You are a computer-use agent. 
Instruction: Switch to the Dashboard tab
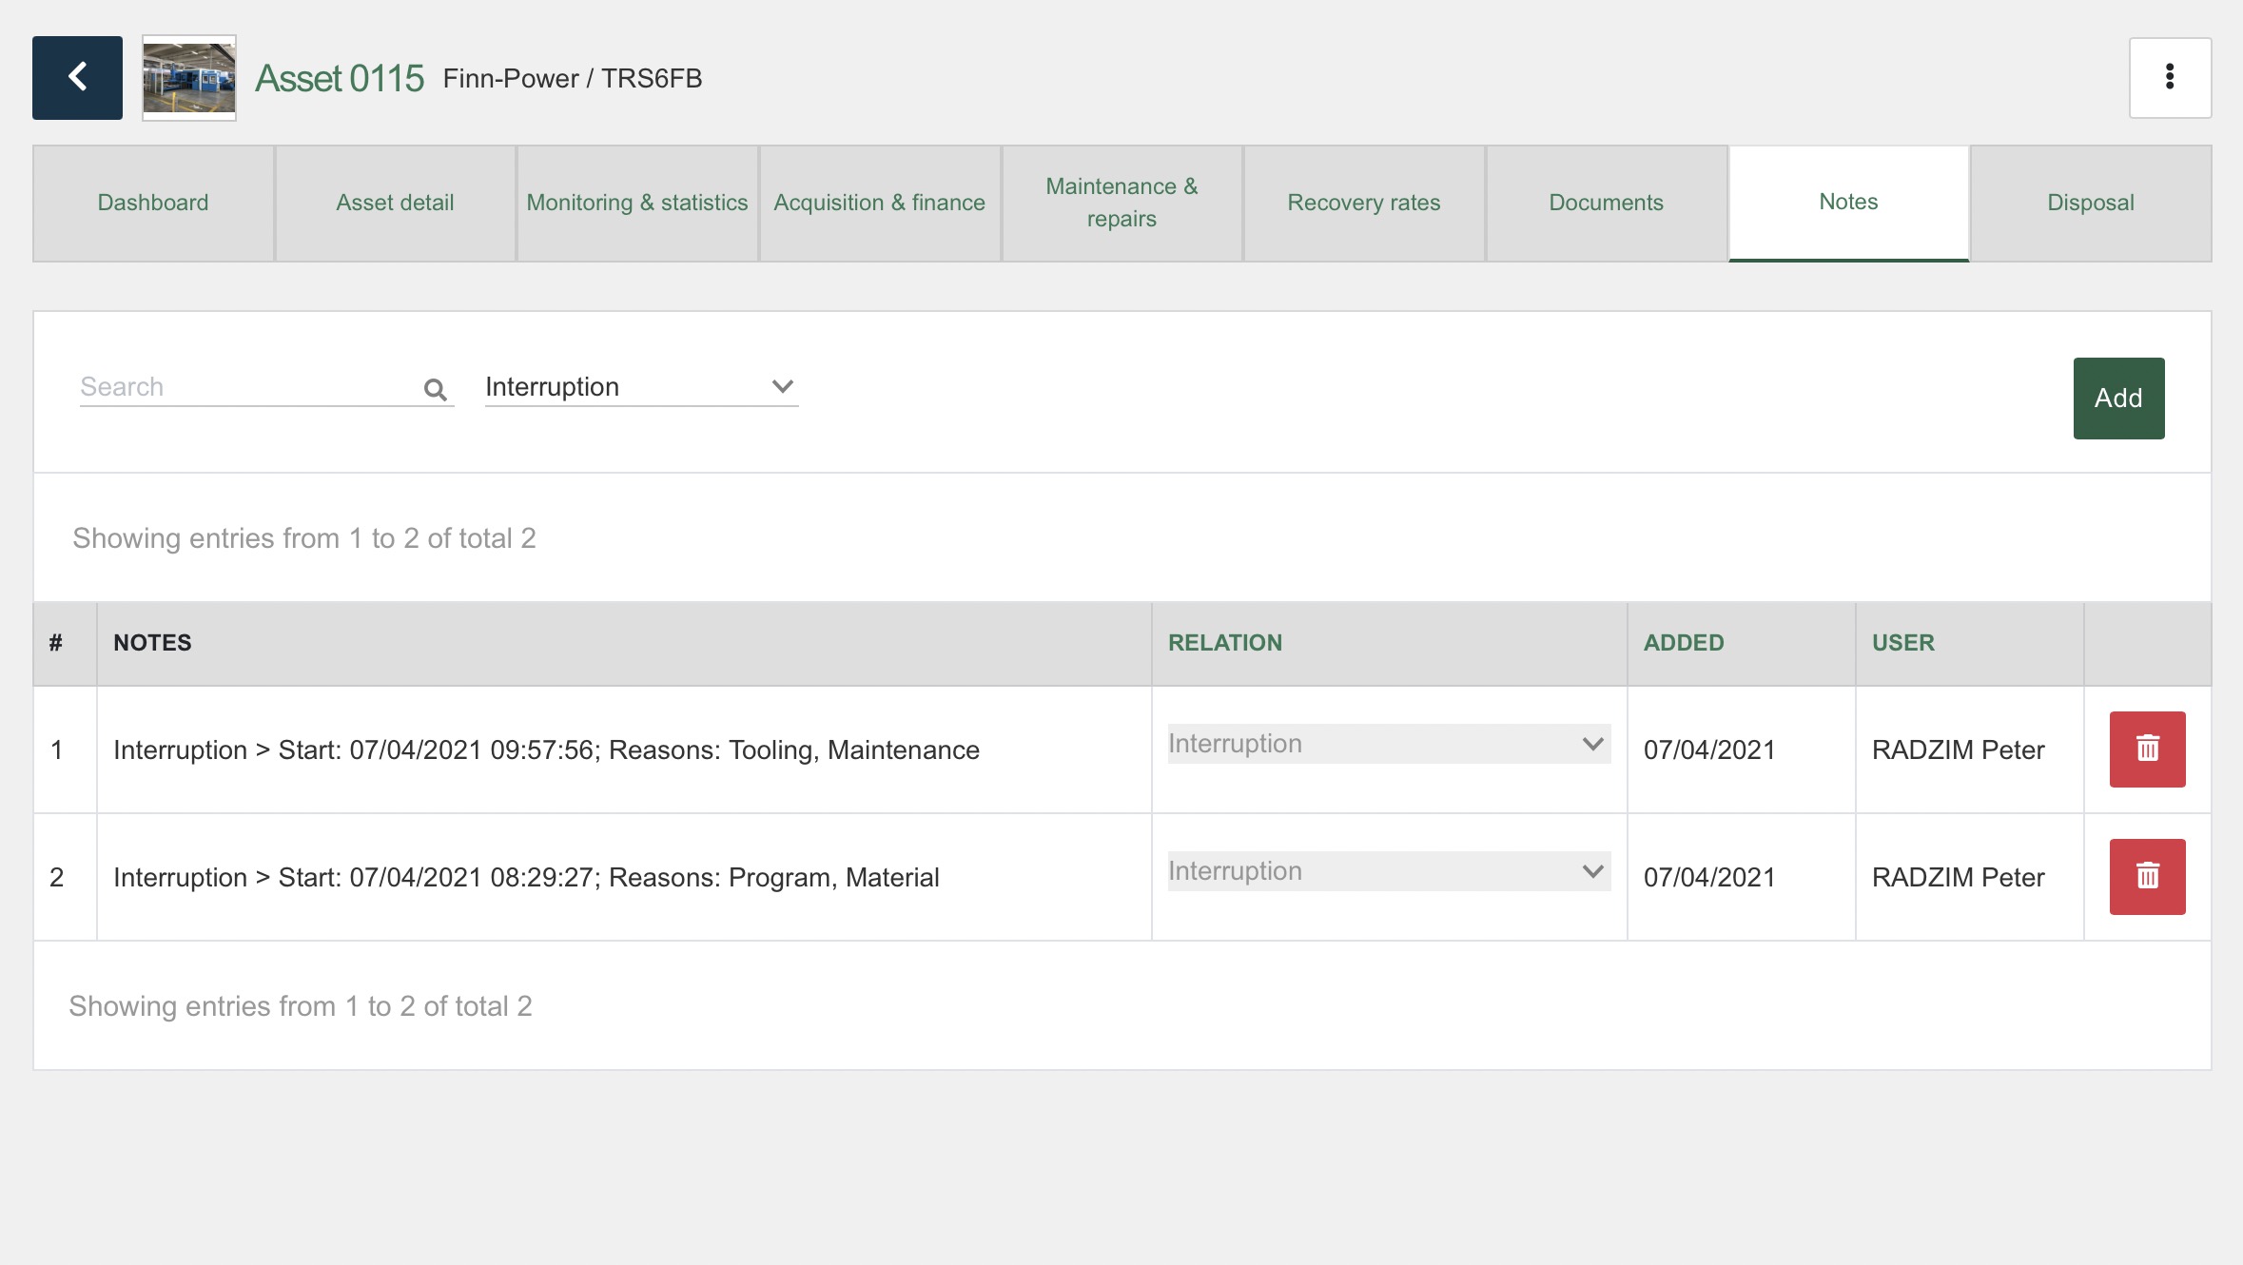152,203
